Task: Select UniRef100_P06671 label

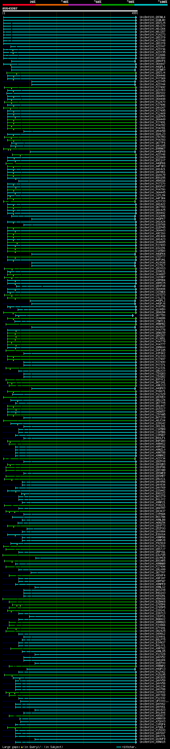Action: (152, 391)
